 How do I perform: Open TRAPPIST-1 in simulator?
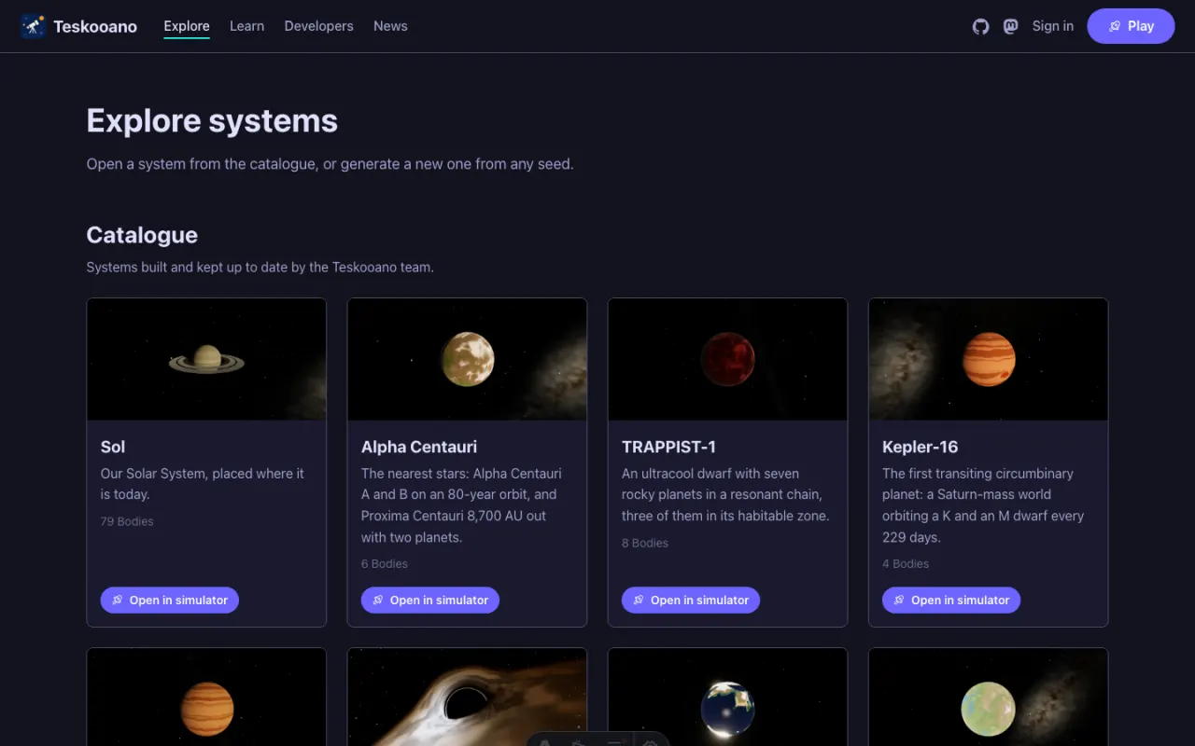tap(691, 600)
